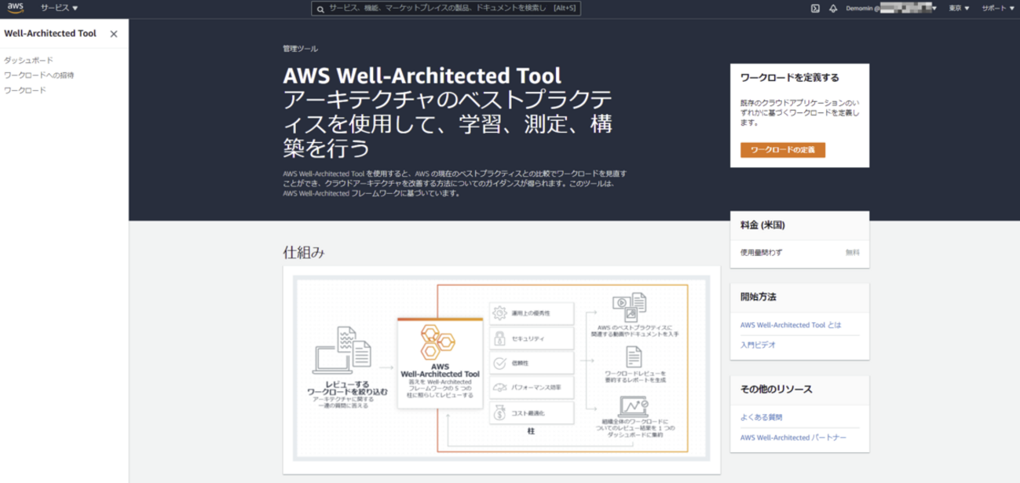
Task: Open AWS CloudShell terminal icon
Action: (x=813, y=9)
